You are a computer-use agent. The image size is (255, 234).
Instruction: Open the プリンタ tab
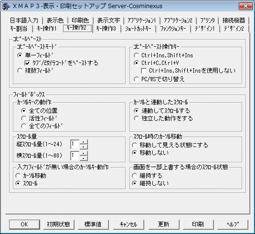207,21
